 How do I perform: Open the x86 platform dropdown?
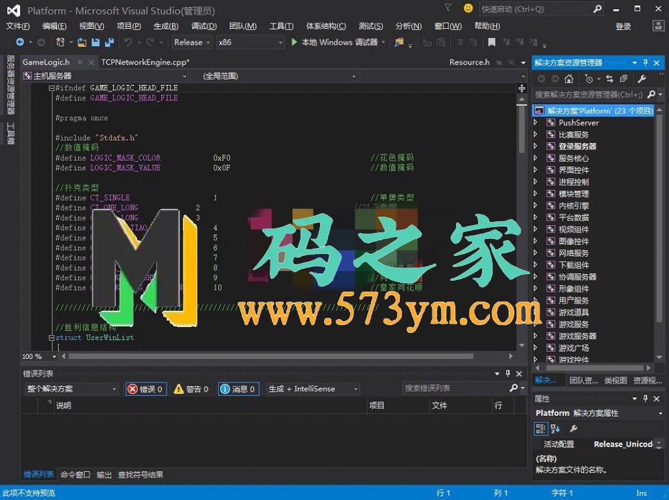(250, 42)
